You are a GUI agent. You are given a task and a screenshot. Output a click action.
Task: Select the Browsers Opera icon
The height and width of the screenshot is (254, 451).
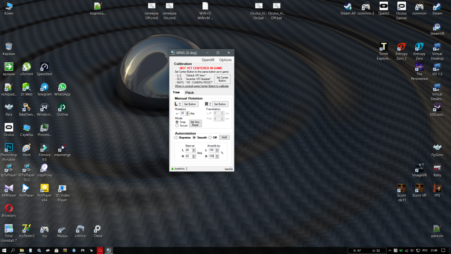pyautogui.click(x=9, y=211)
